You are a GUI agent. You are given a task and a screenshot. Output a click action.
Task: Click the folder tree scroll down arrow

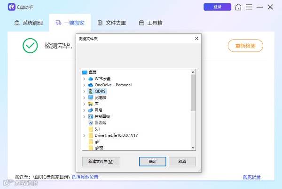click(193, 148)
